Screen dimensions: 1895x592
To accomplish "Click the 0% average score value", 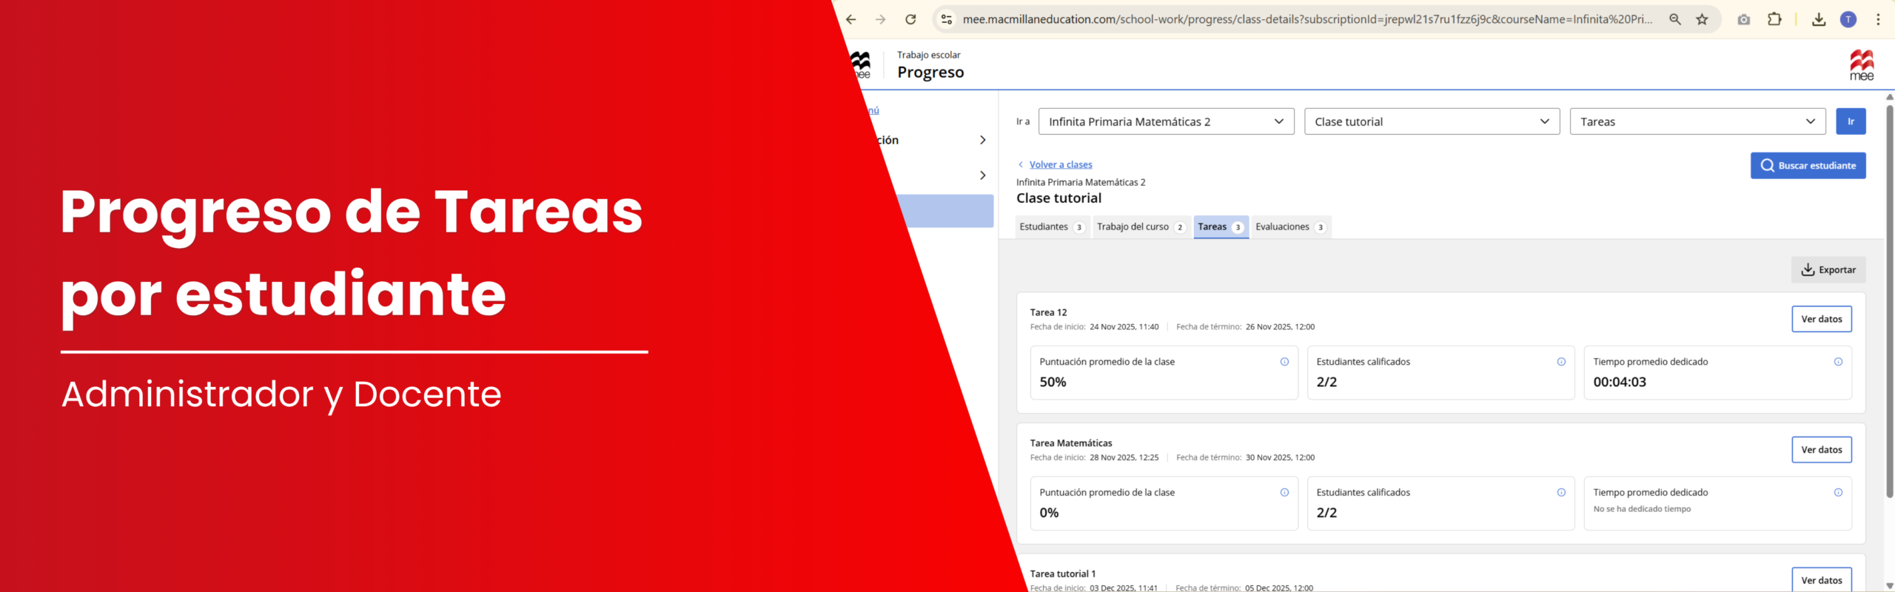I will click(1049, 513).
